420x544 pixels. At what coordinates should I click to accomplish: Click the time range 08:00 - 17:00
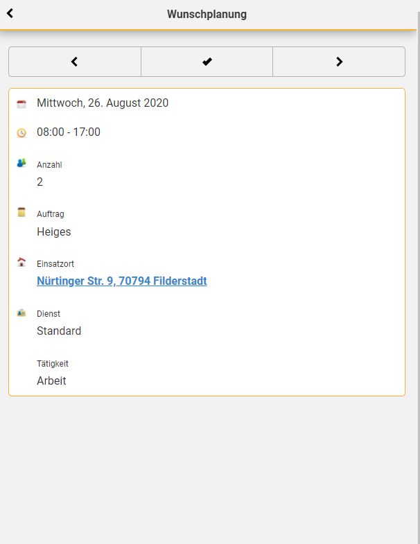coord(69,132)
